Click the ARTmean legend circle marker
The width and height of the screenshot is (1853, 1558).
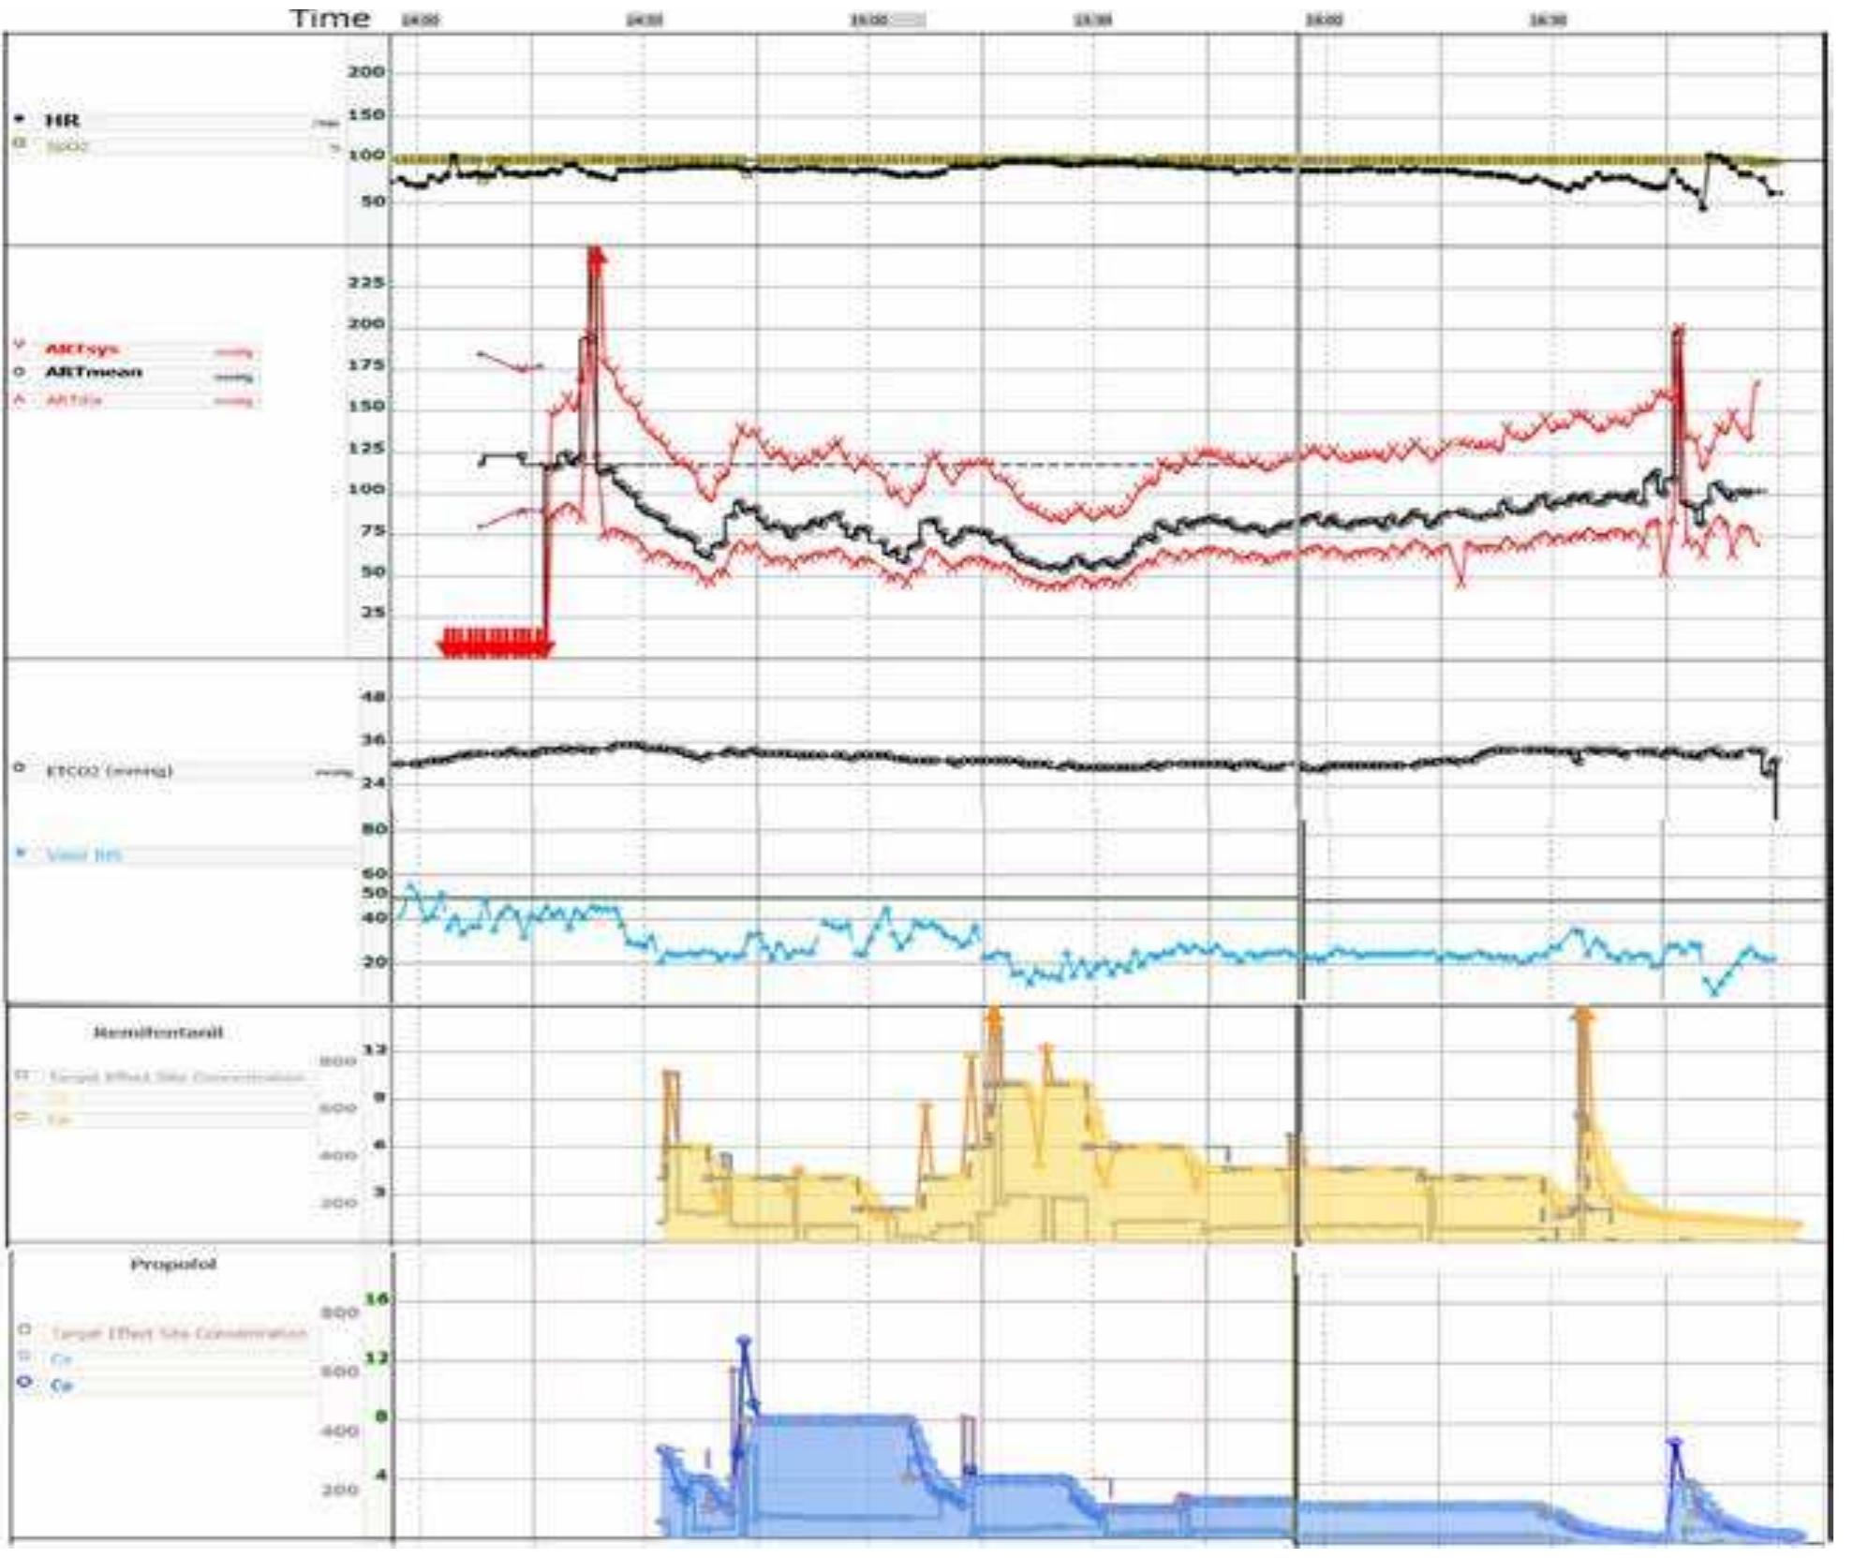coord(19,372)
